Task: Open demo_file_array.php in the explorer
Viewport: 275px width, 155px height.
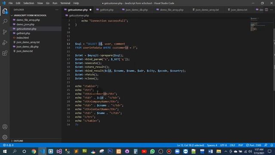Action: 28,20
